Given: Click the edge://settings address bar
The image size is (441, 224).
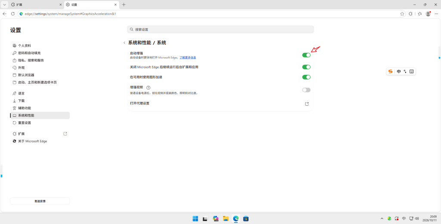Looking at the screenshot, I should pos(211,14).
